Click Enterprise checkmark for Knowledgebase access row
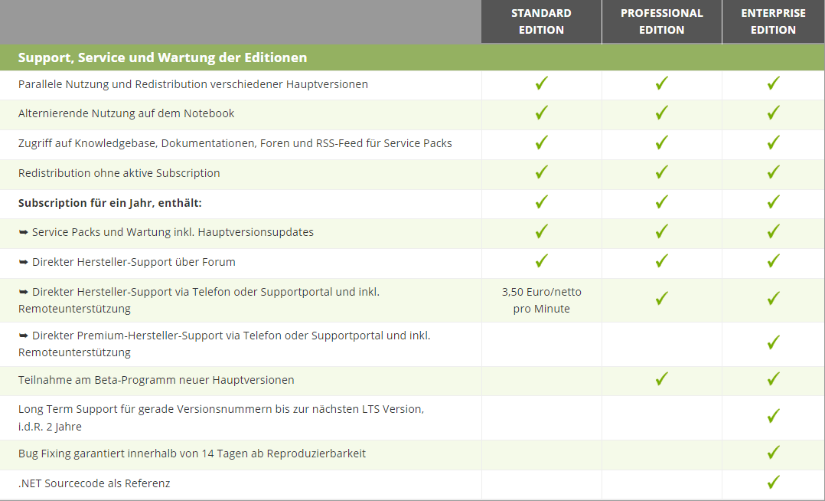The height and width of the screenshot is (501, 825). click(x=774, y=142)
